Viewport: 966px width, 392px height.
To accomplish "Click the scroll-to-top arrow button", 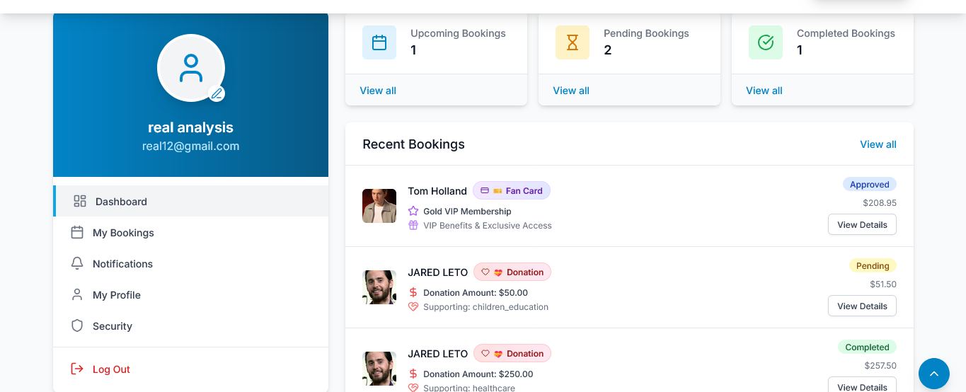I will (x=934, y=374).
